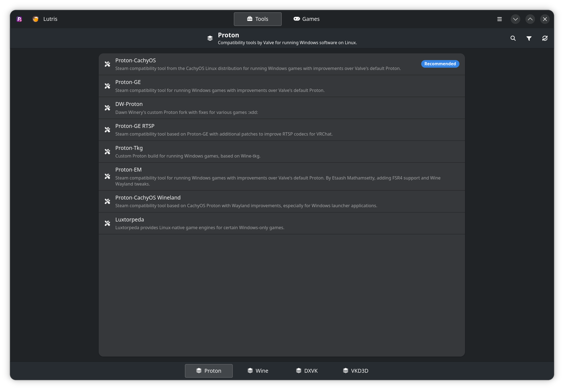The image size is (564, 390).
Task: Expand the Proton-GE row
Action: (x=282, y=86)
